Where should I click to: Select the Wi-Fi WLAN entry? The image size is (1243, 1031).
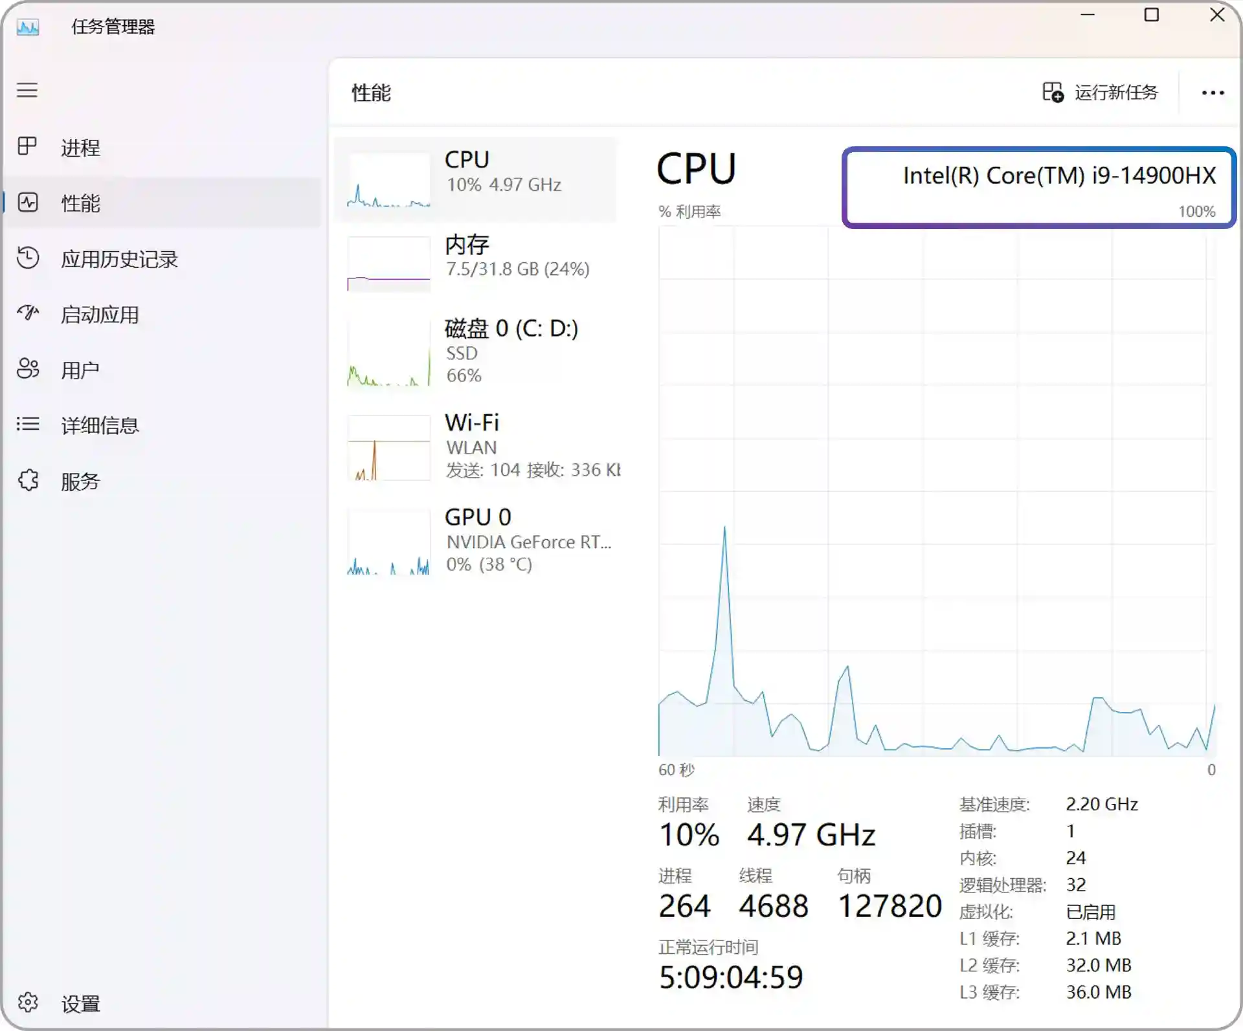476,447
